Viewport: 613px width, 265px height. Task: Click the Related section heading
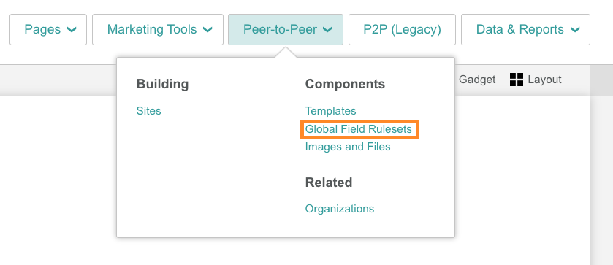coord(328,183)
